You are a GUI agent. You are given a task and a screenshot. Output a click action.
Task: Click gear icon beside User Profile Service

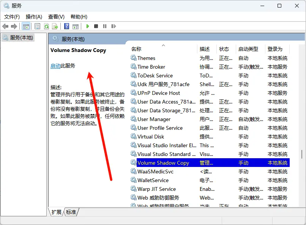point(134,127)
